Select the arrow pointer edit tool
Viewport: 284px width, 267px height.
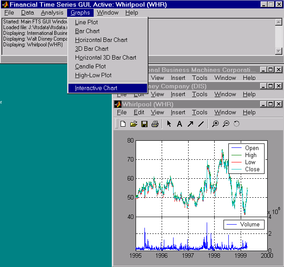169,124
